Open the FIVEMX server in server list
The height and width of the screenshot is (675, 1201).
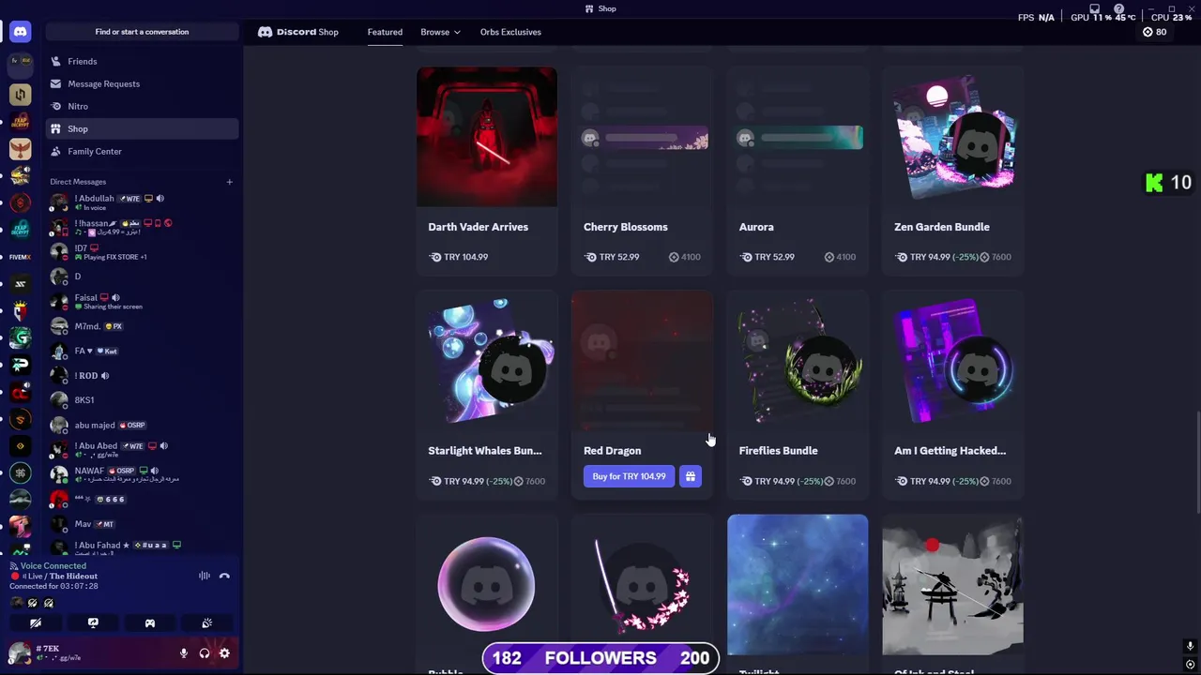pyautogui.click(x=20, y=257)
